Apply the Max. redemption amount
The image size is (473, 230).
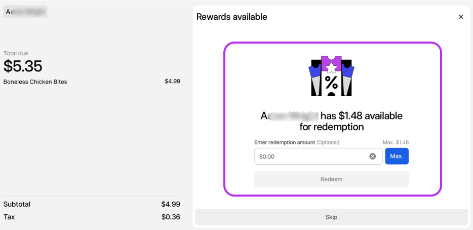tap(397, 157)
